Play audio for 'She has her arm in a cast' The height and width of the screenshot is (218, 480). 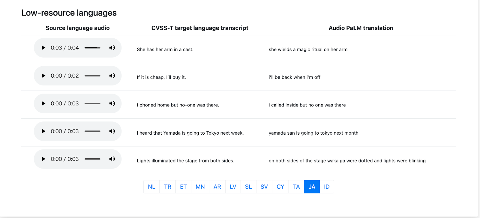(x=43, y=48)
